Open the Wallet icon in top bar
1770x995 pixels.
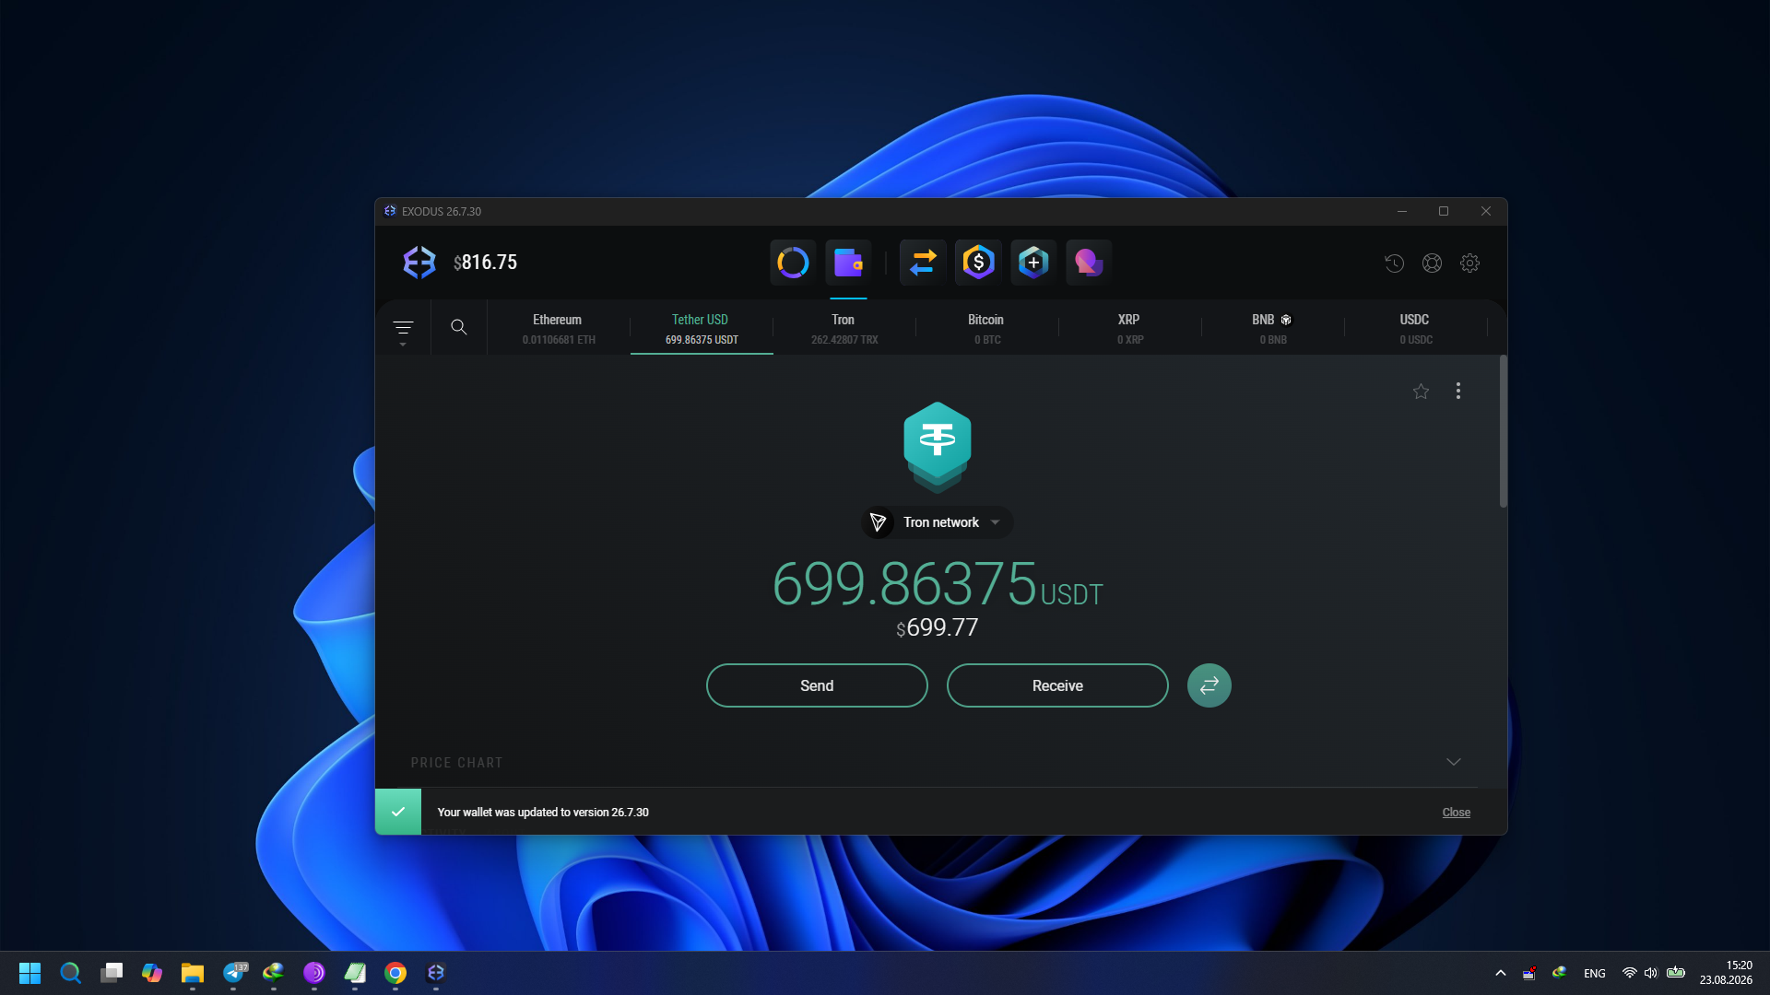click(848, 263)
